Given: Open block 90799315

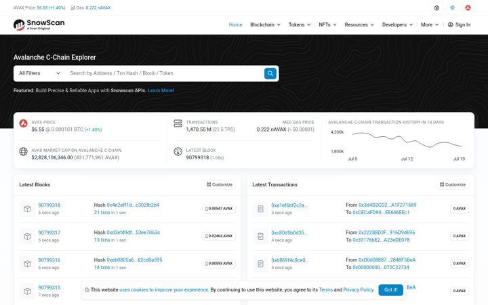Looking at the screenshot, I should click(x=49, y=287).
